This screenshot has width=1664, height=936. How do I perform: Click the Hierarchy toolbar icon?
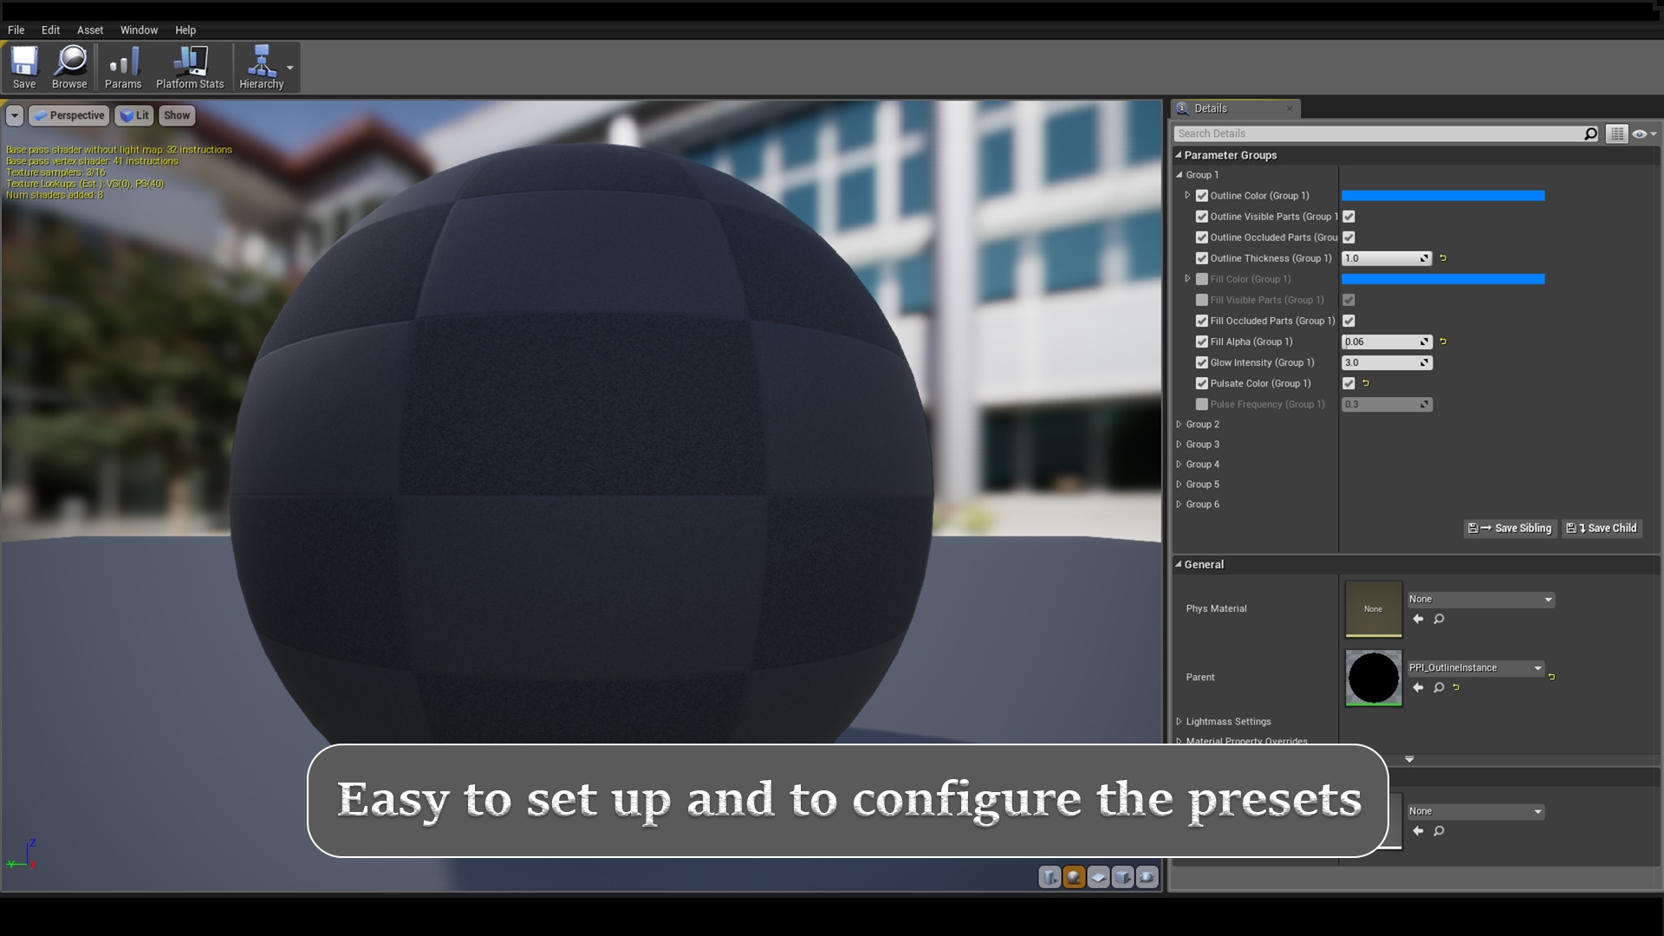[262, 66]
